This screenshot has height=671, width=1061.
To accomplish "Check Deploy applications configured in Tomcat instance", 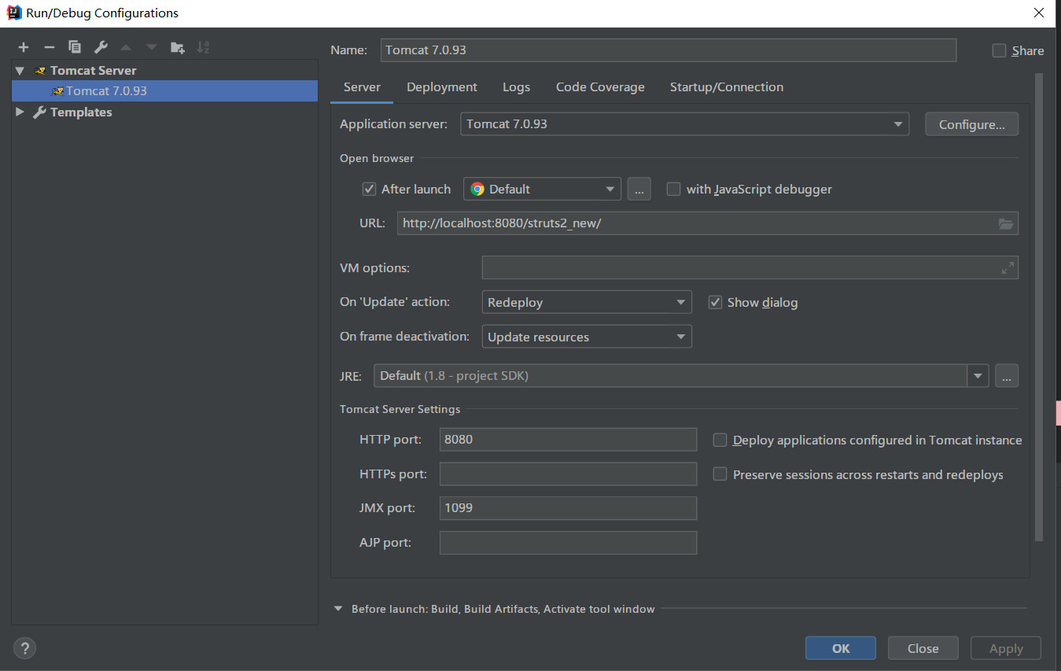I will [x=720, y=440].
